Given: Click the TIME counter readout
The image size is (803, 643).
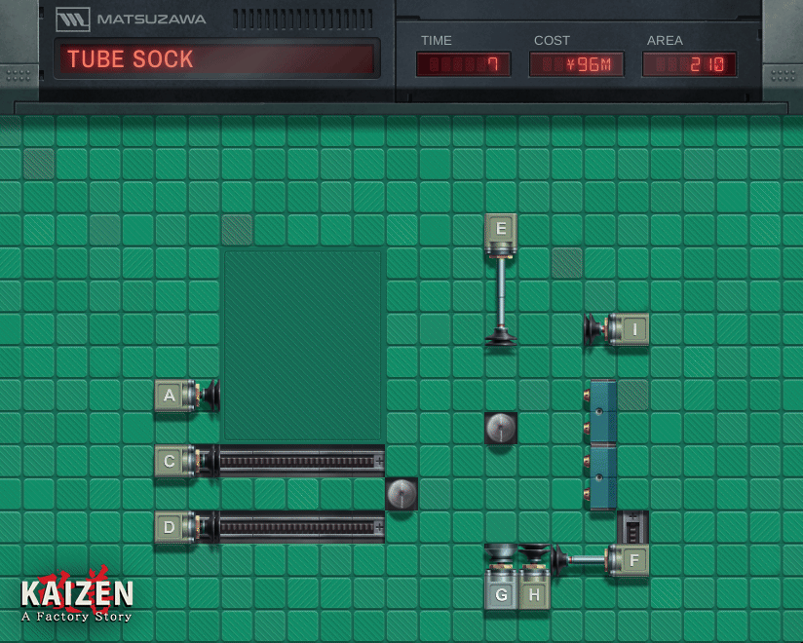Looking at the screenshot, I should (x=464, y=64).
